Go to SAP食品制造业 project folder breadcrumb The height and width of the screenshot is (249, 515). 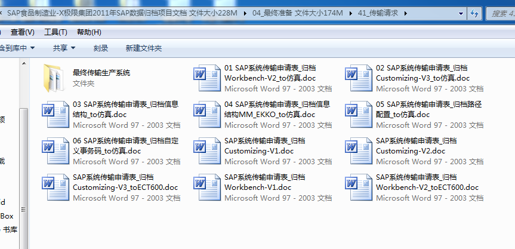click(x=122, y=13)
